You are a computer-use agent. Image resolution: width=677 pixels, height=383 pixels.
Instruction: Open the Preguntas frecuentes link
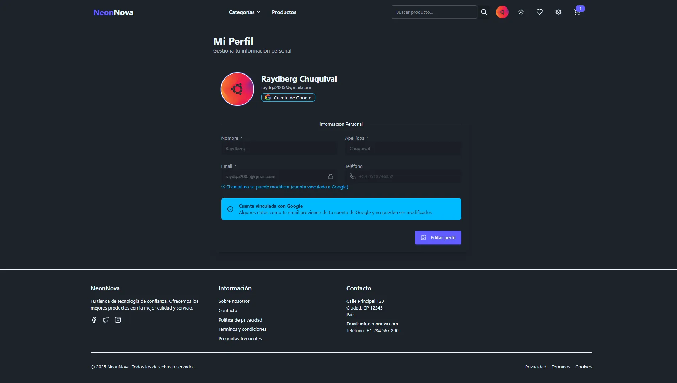point(240,338)
